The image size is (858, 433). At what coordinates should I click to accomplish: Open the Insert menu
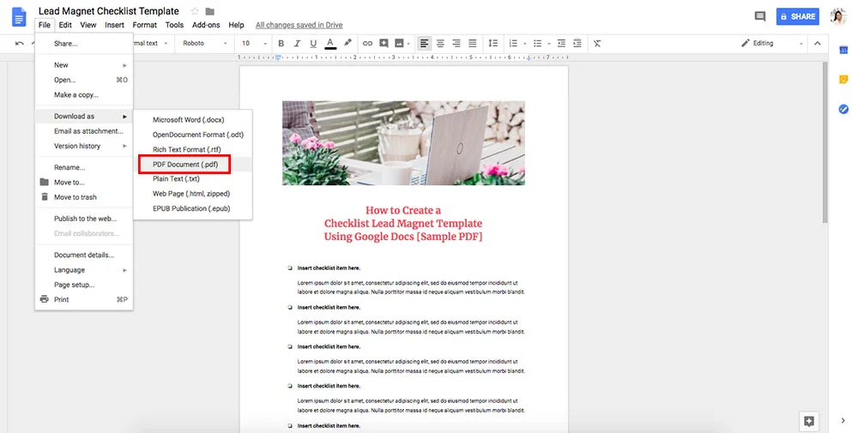tap(114, 25)
